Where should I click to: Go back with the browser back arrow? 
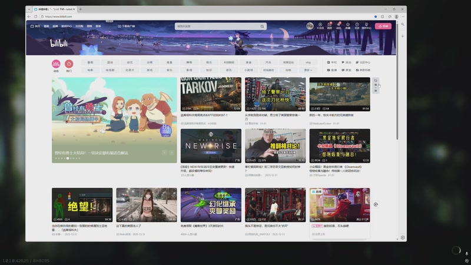(x=29, y=16)
